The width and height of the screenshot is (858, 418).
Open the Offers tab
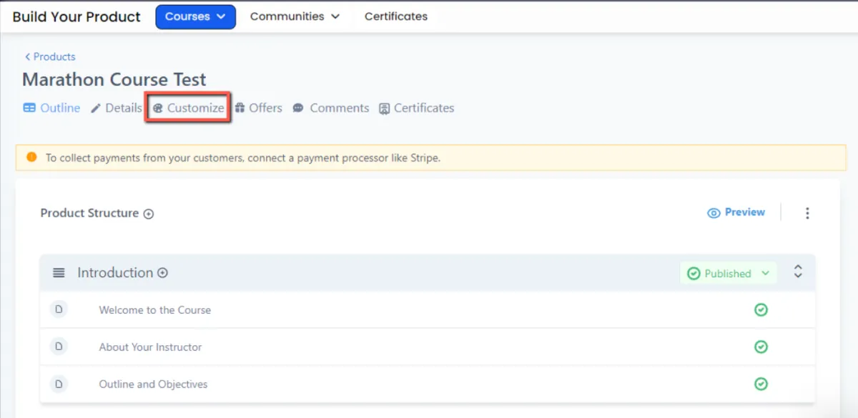[258, 108]
